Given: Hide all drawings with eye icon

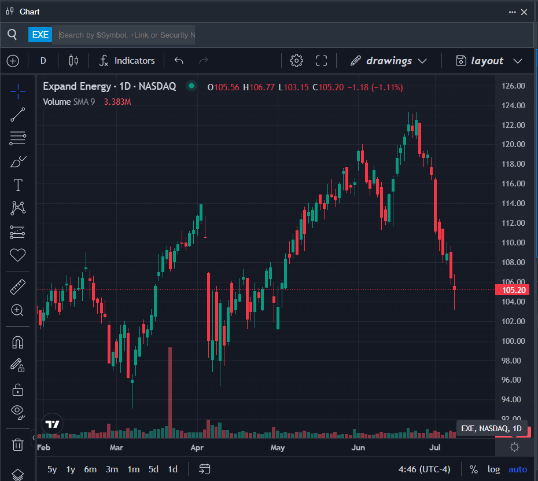Looking at the screenshot, I should [x=18, y=412].
